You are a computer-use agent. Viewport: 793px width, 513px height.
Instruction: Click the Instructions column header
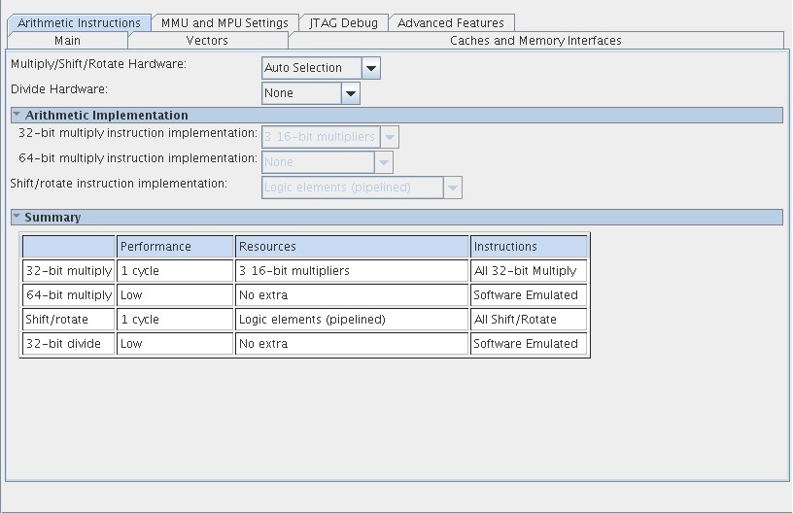pos(529,247)
